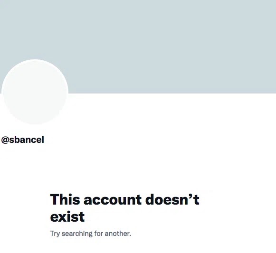Select the @sbancel username handle
Screen dimensions: 276x253
(x=22, y=140)
